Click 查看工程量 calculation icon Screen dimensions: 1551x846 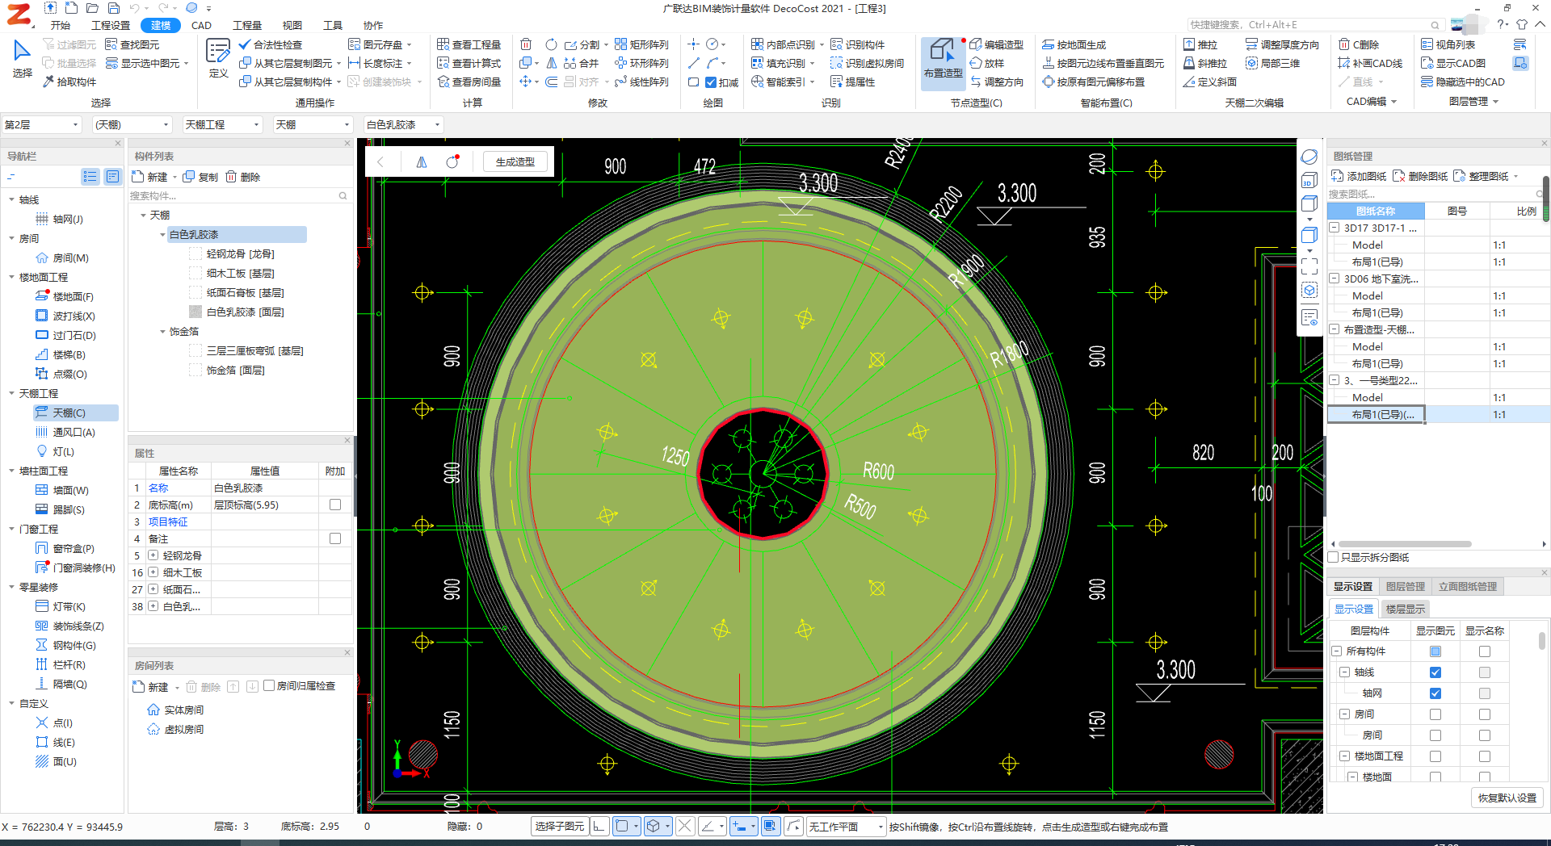(469, 44)
